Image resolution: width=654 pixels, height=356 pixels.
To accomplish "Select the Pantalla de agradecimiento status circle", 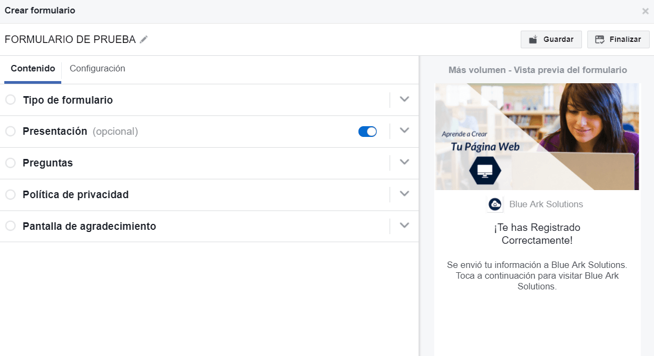I will (10, 227).
